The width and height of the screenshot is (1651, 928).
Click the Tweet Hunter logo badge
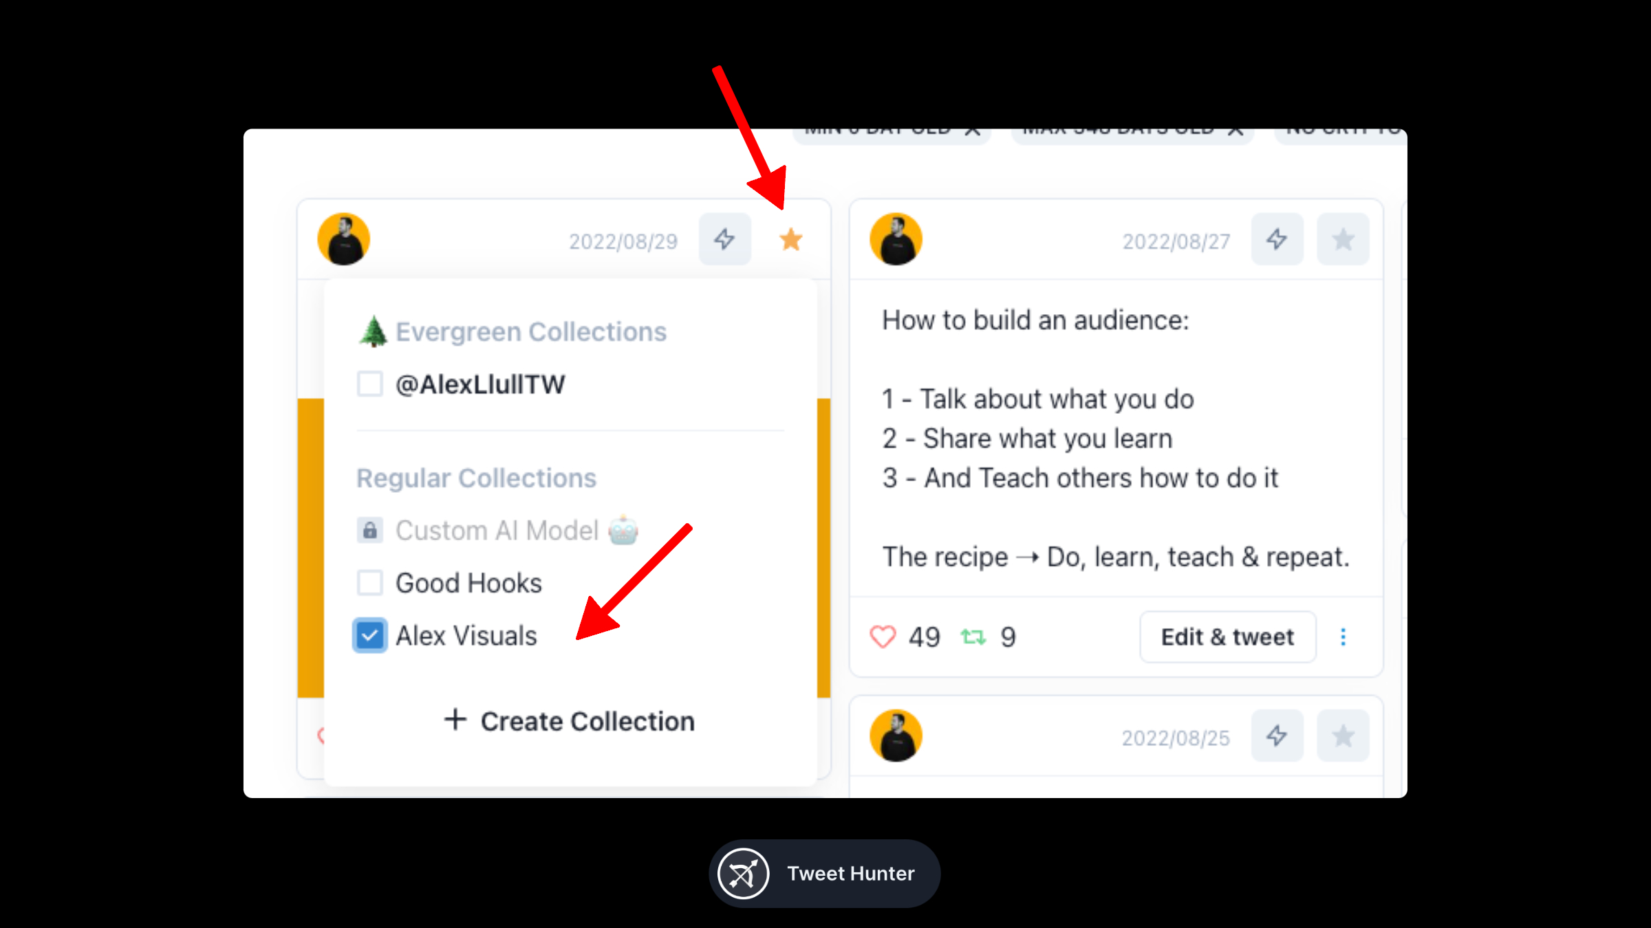tap(825, 874)
